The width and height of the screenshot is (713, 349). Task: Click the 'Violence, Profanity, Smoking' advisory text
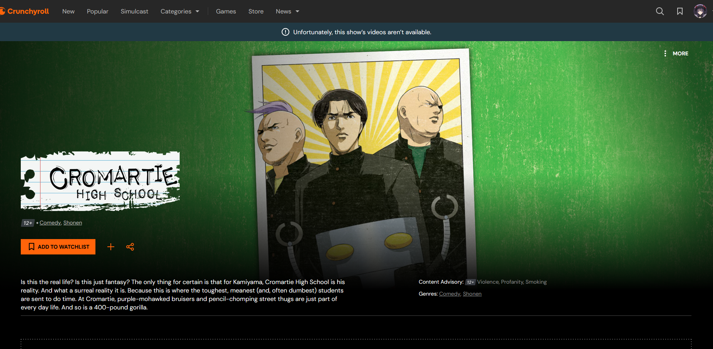pos(512,282)
